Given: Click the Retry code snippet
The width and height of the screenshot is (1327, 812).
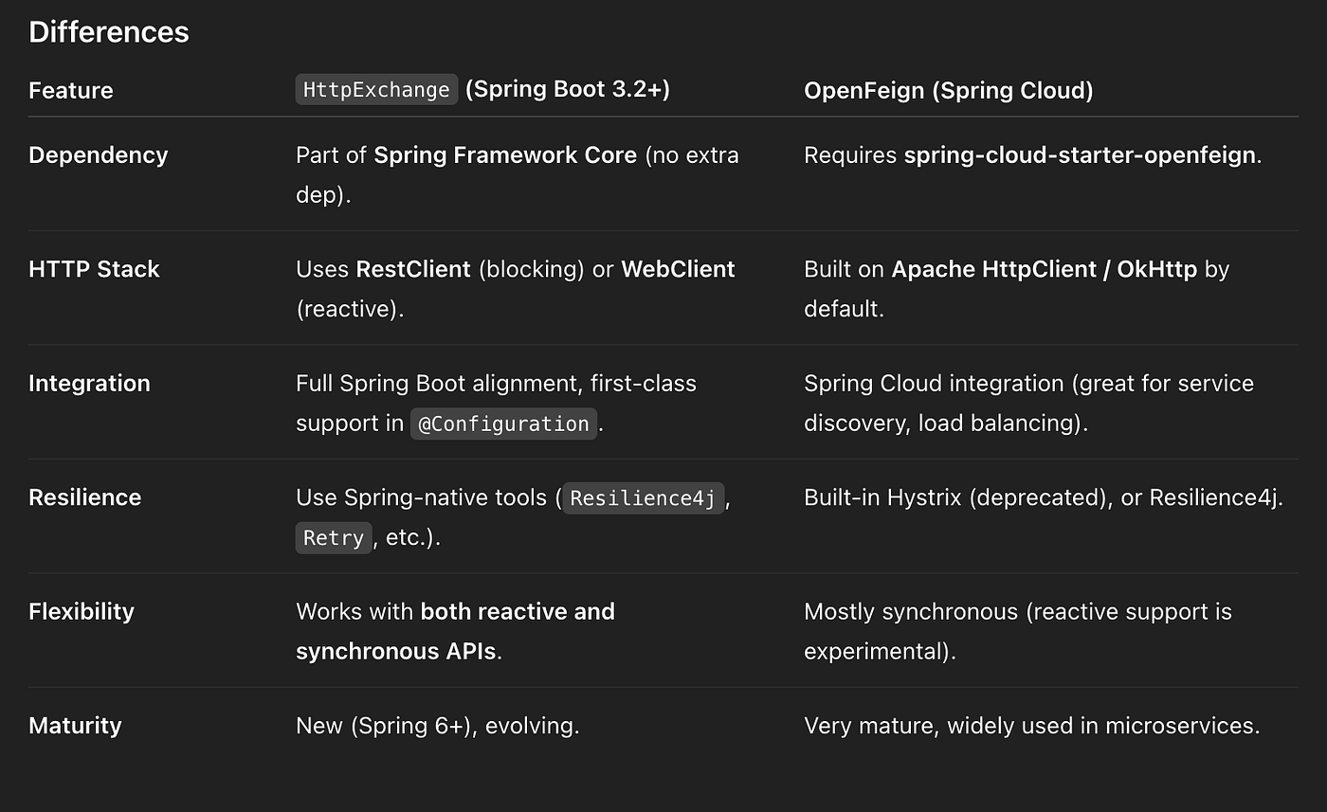Looking at the screenshot, I should pyautogui.click(x=334, y=538).
